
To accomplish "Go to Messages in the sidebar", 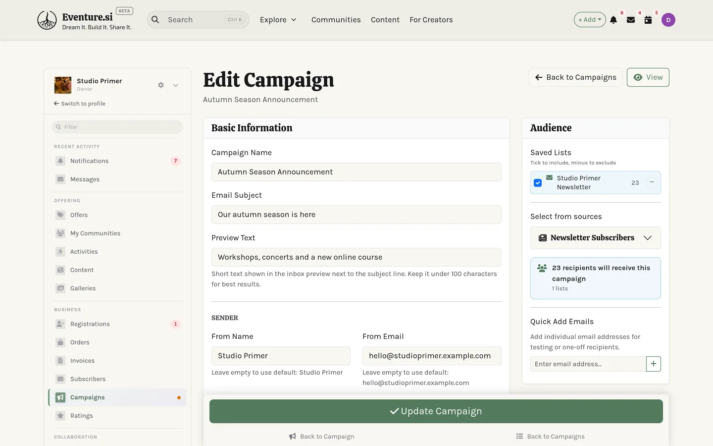I will tap(117, 179).
